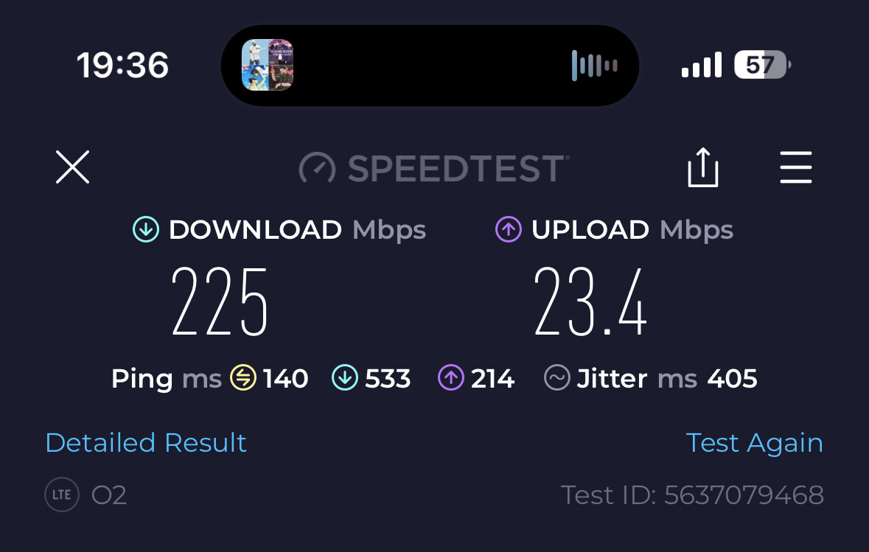Screen dimensions: 869x552
Task: Tap the album artwork in Dynamic Island
Action: [268, 65]
